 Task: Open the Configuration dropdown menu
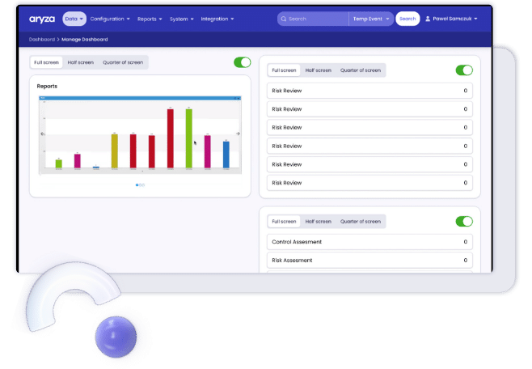pos(110,19)
